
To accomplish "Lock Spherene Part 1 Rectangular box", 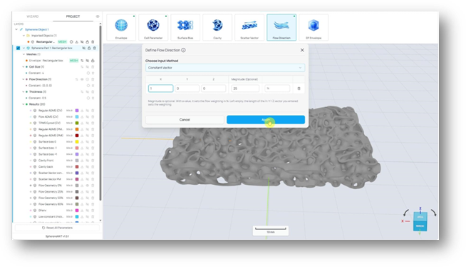I will tap(89, 48).
